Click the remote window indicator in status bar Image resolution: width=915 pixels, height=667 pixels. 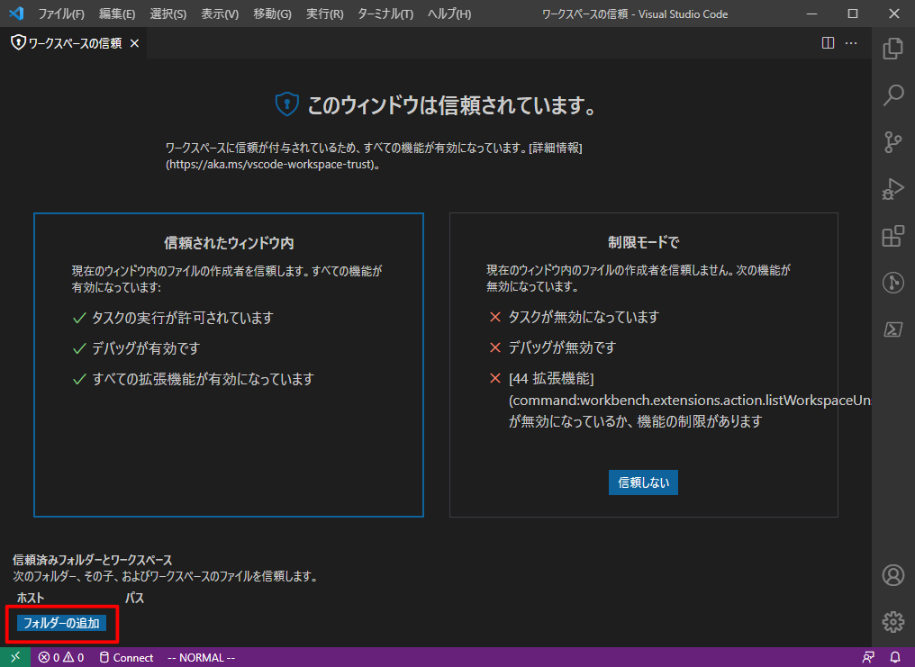[x=15, y=657]
